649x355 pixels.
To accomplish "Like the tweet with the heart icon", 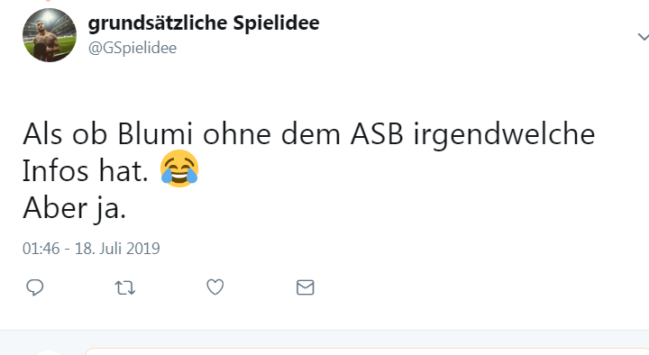I will click(215, 287).
